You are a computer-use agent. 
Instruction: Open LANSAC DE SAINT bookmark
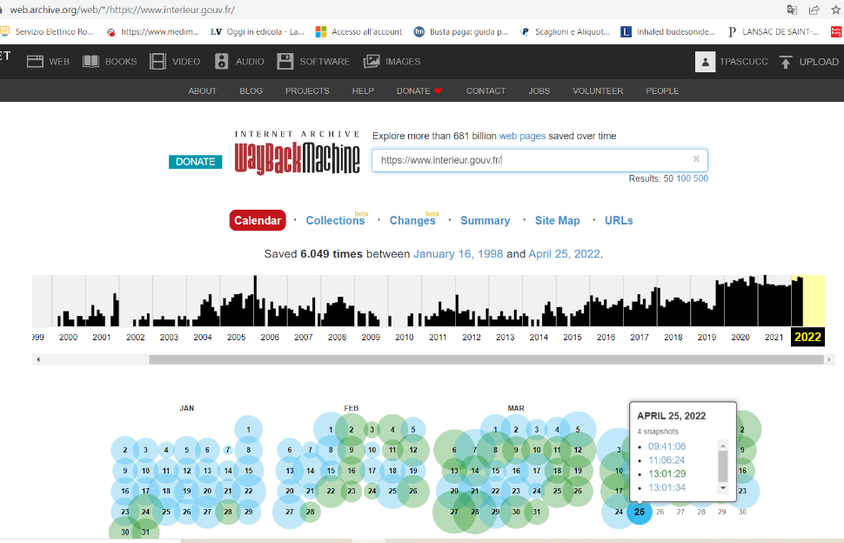tap(774, 31)
